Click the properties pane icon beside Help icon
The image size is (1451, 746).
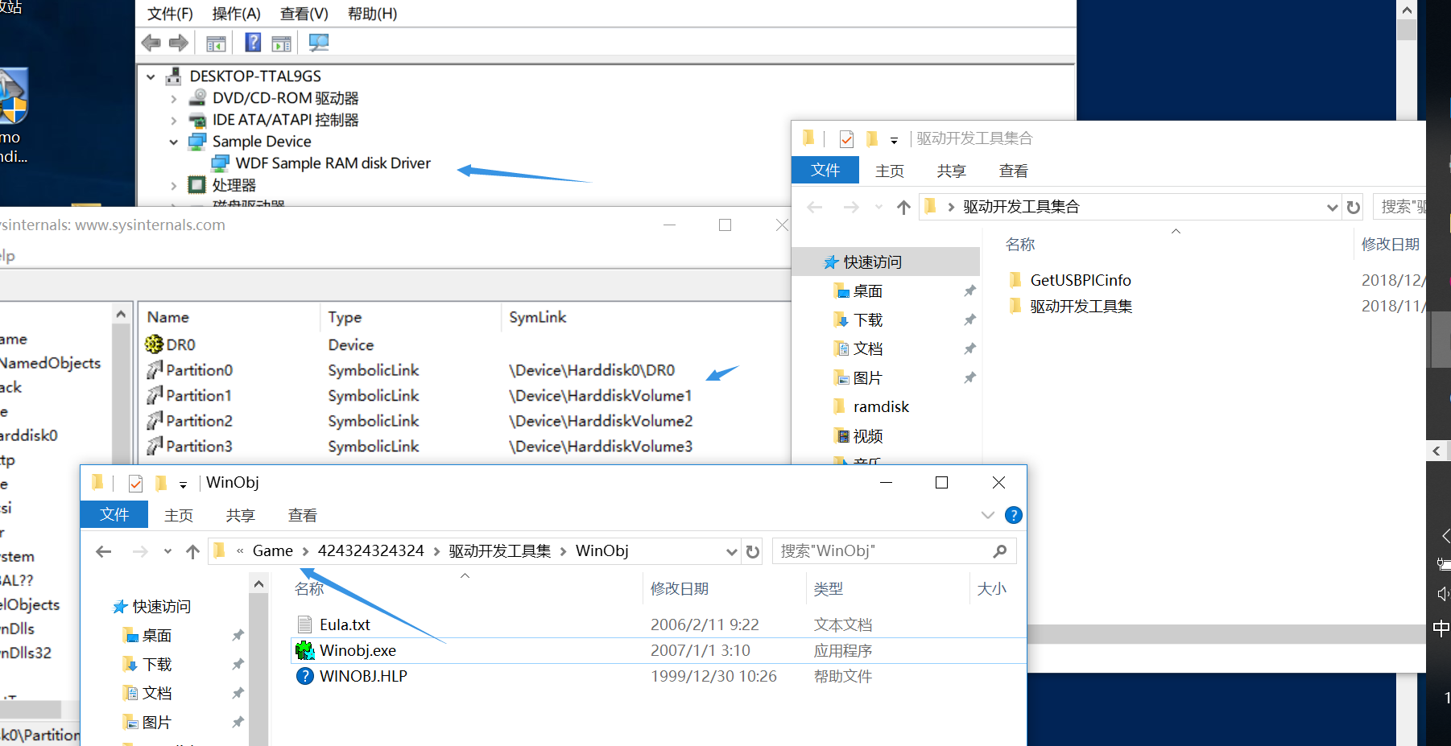[281, 43]
